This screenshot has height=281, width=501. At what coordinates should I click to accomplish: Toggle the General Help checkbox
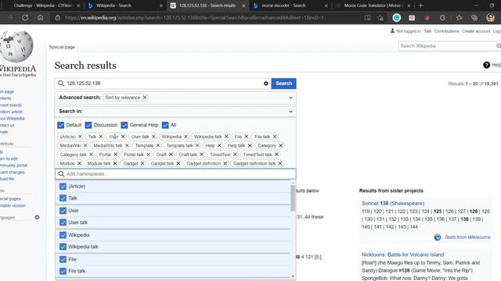click(x=124, y=125)
